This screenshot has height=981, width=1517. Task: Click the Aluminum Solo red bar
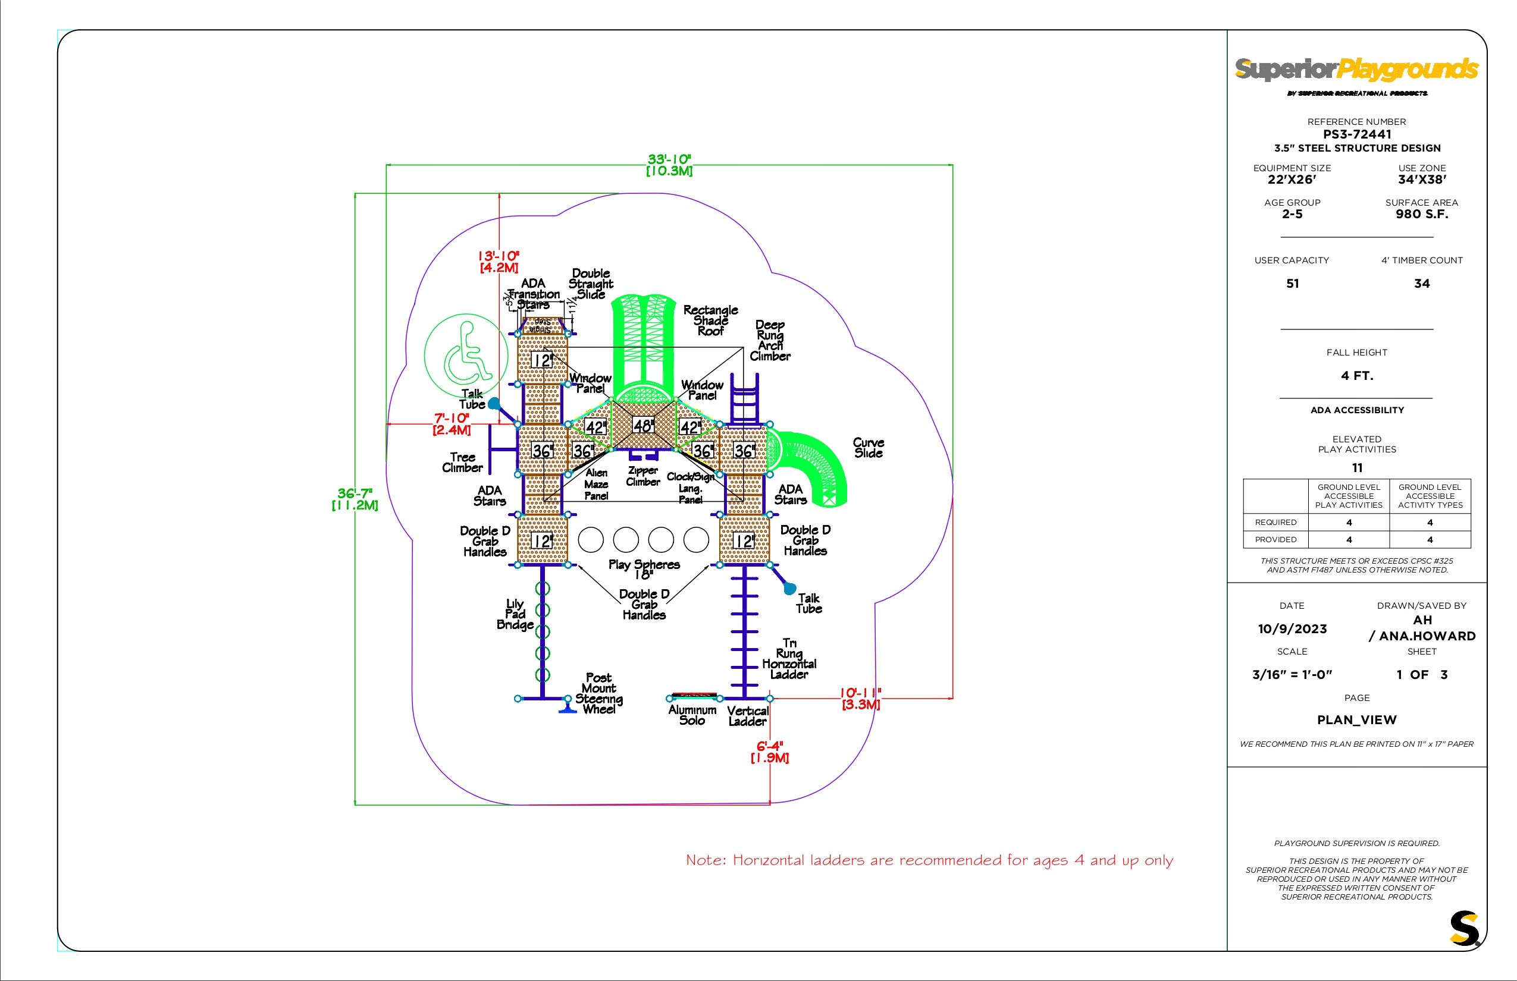[694, 695]
